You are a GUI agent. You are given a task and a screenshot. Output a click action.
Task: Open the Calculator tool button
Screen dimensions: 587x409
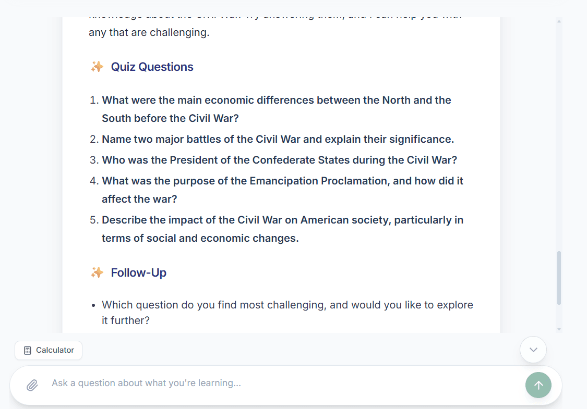click(49, 350)
